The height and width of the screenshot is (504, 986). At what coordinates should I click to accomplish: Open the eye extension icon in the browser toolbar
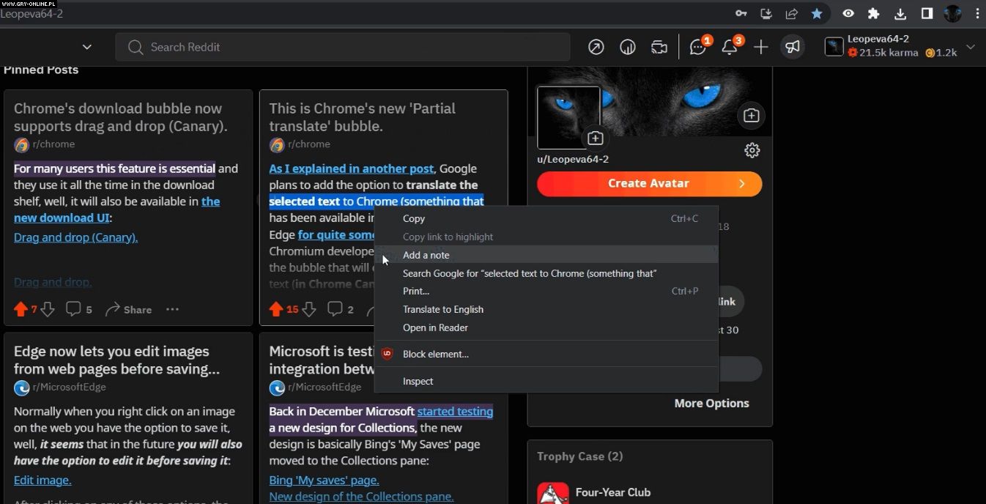[848, 13]
